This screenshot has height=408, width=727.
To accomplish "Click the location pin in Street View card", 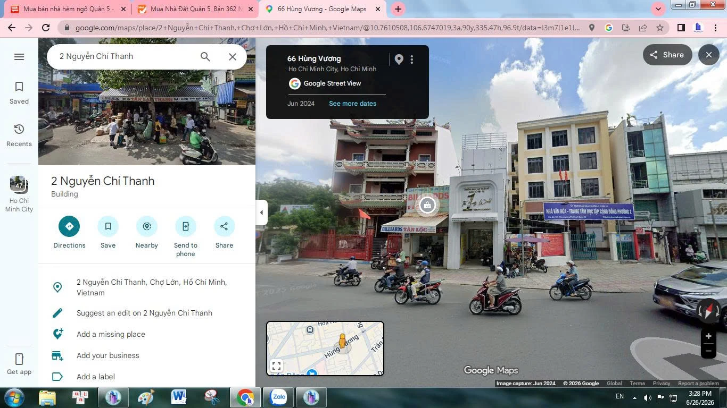I will tap(399, 59).
